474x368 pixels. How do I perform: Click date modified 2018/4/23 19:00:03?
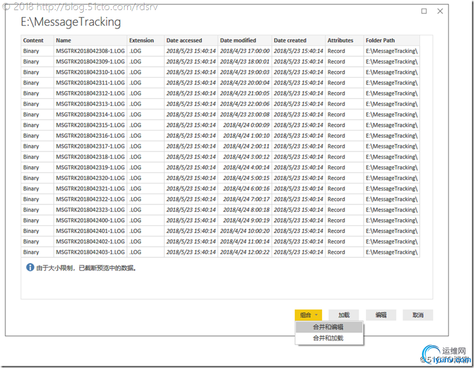tap(244, 72)
